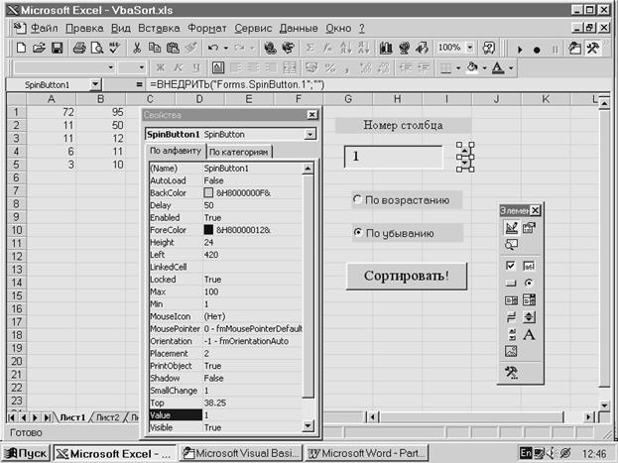Select the Label tool (letter A)
618x463 pixels.
click(529, 334)
